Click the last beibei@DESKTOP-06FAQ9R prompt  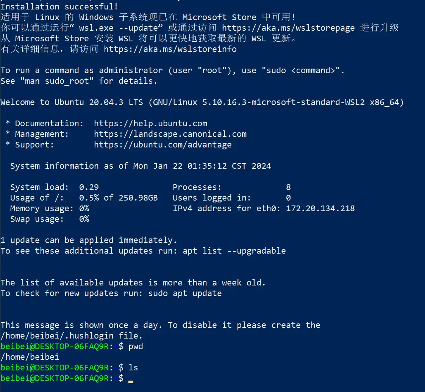(x=62, y=378)
